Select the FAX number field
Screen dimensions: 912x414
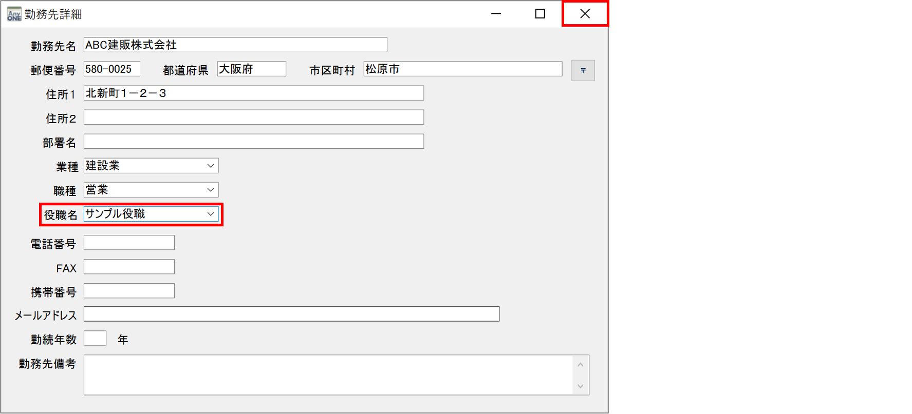point(129,267)
